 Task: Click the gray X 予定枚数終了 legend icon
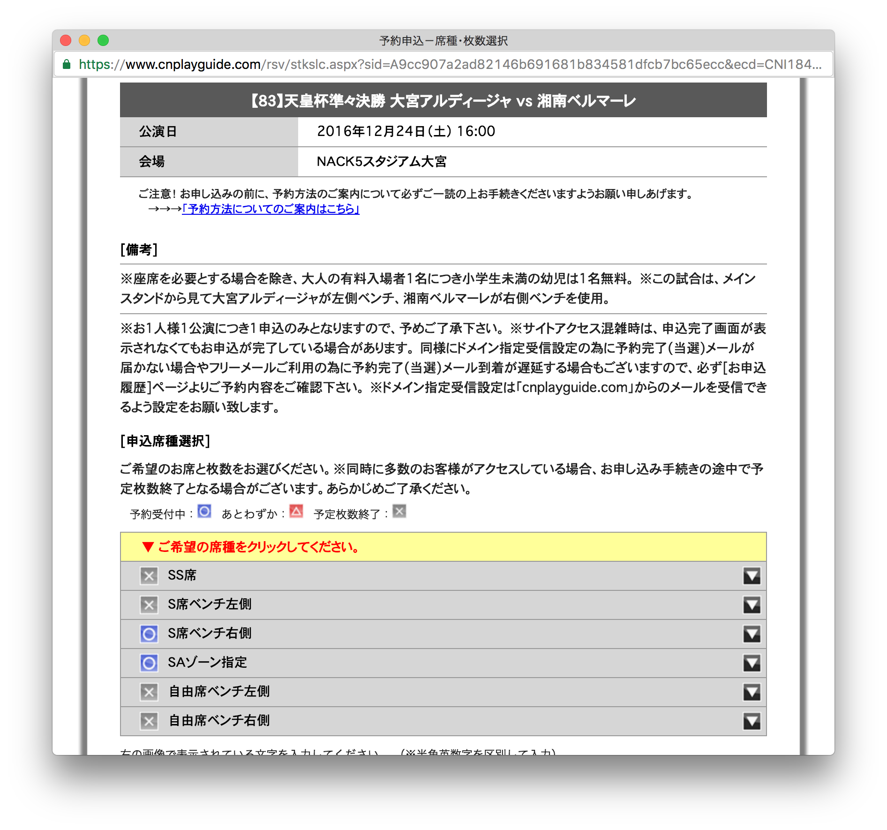click(399, 511)
